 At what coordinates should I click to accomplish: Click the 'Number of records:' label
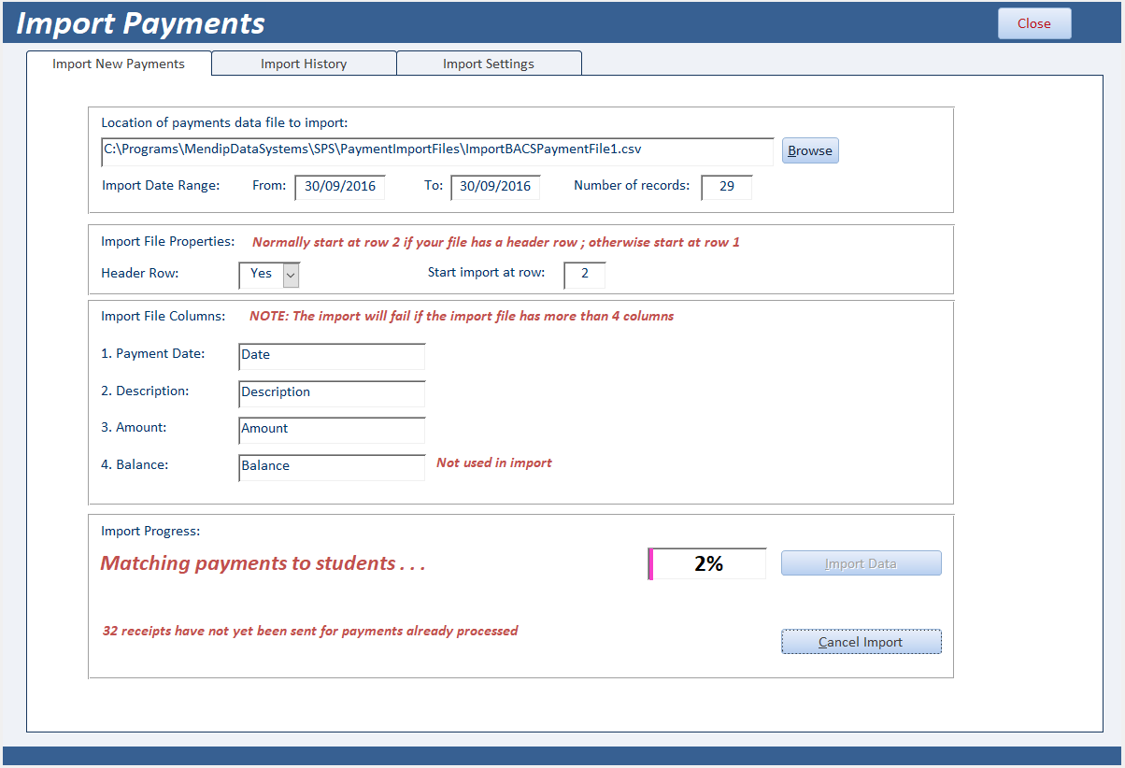pos(632,185)
